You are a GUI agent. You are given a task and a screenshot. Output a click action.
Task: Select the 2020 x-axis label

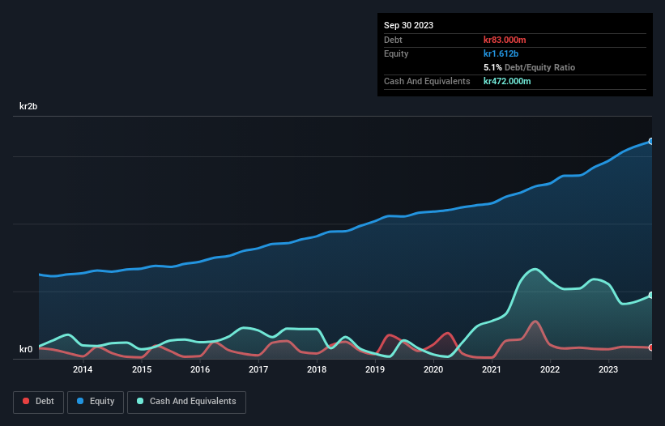(x=433, y=370)
